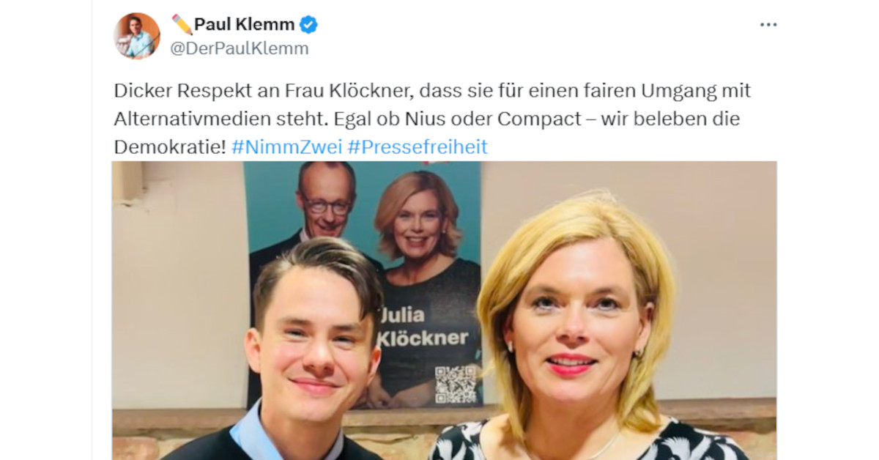Screen dimensions: 879x460
Task: Click the 'Julia Klöckner' name on poster
Action: [x=422, y=326]
